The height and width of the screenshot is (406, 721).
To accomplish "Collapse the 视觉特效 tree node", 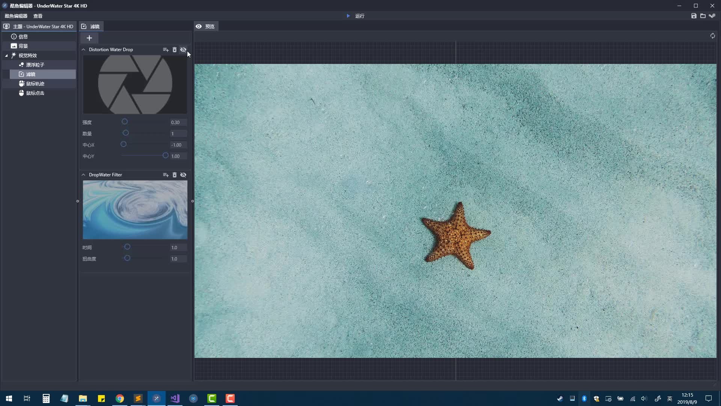I will (6, 56).
